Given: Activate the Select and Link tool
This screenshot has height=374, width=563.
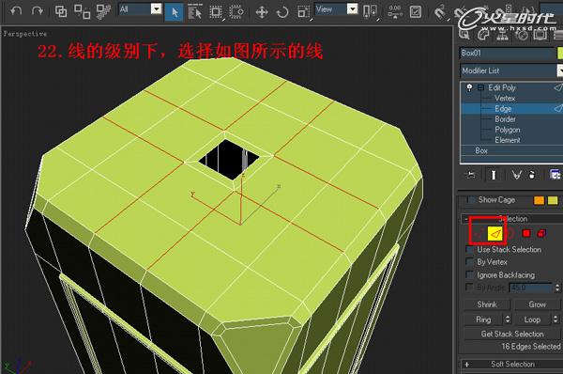Looking at the screenshot, I should (61, 11).
